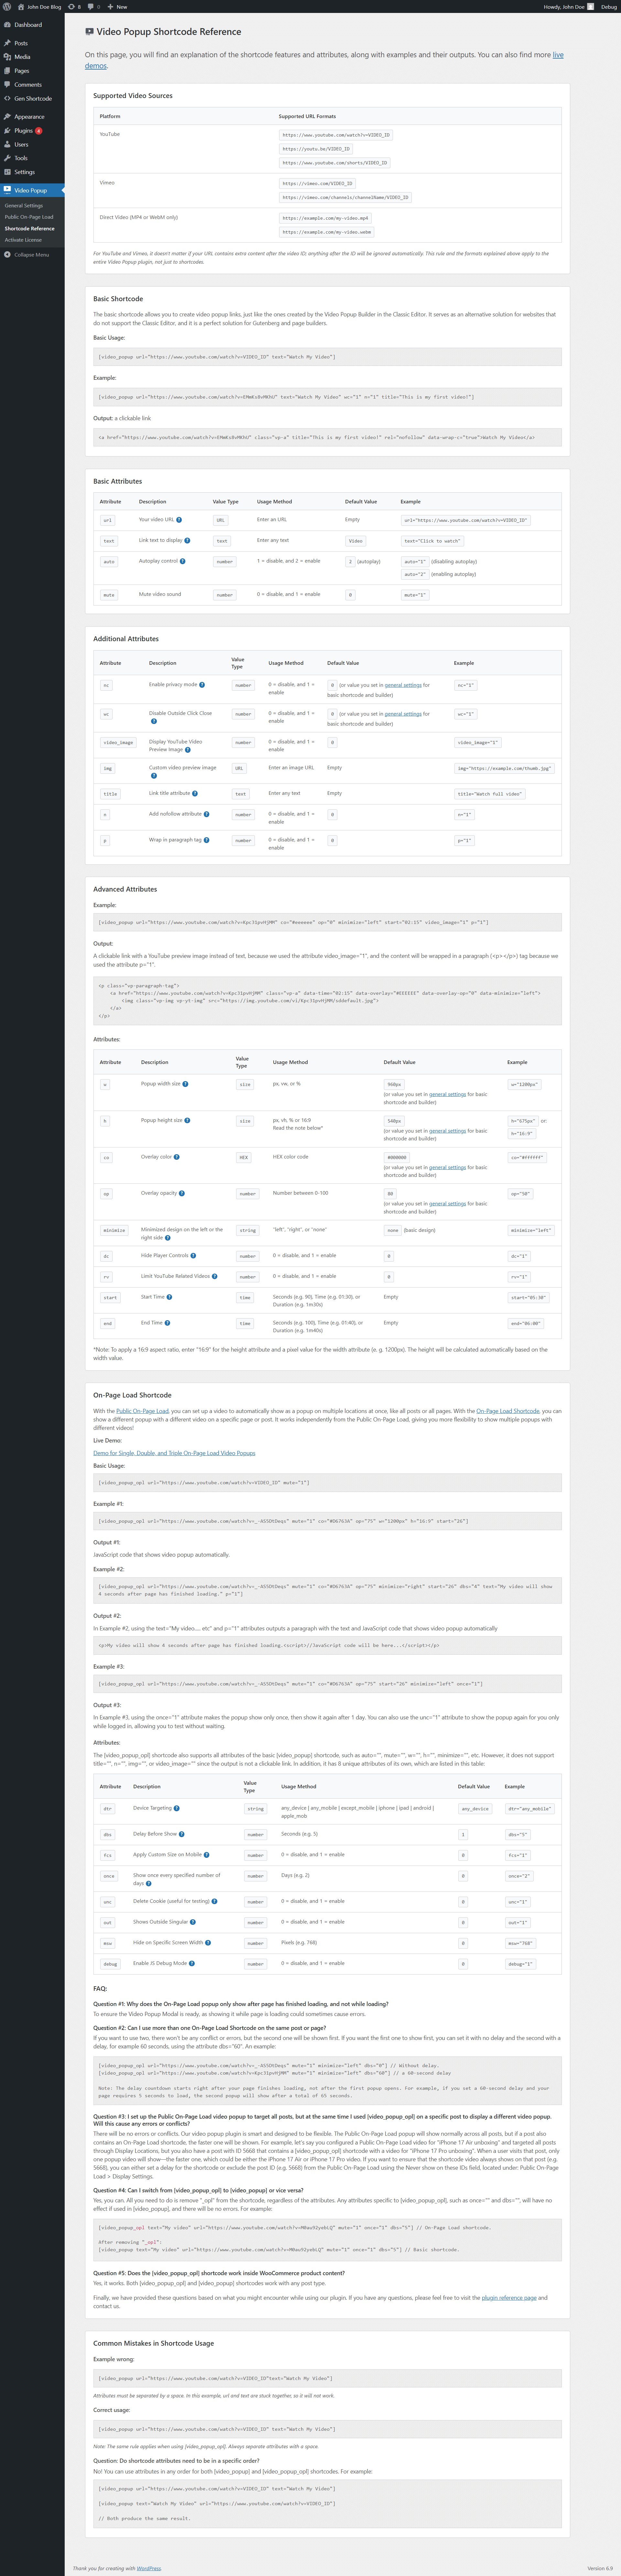The width and height of the screenshot is (621, 2576).
Task: Go to General Settings submenu
Action: tap(24, 205)
